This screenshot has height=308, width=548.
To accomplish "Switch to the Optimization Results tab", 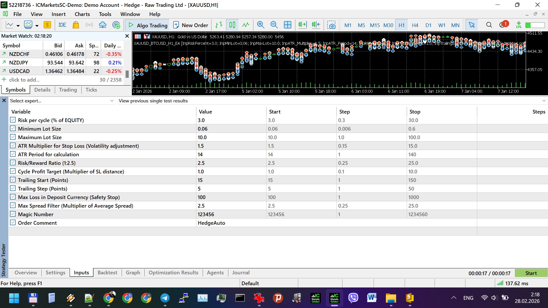I will click(x=173, y=273).
